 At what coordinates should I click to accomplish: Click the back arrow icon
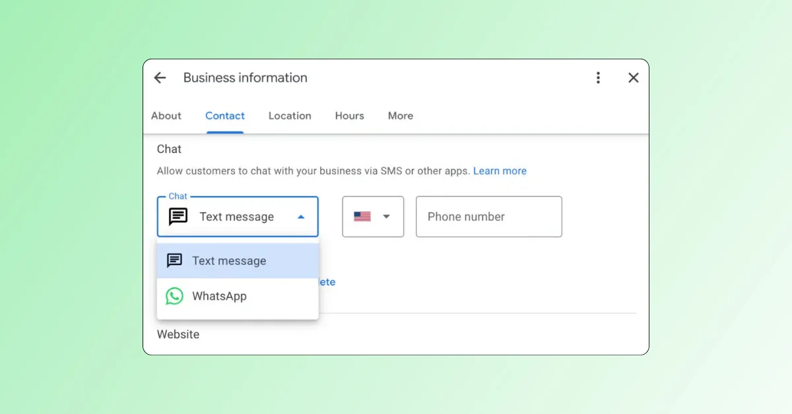[x=160, y=78]
